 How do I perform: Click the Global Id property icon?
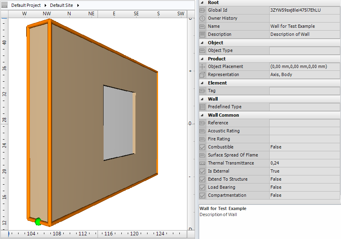pos(202,10)
